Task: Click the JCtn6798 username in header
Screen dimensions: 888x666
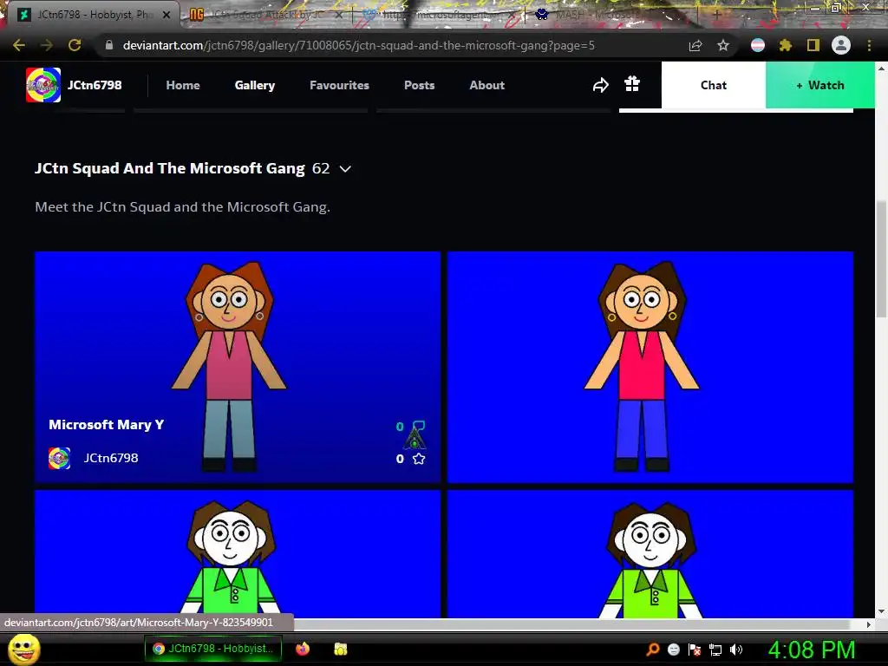Action: coord(95,85)
